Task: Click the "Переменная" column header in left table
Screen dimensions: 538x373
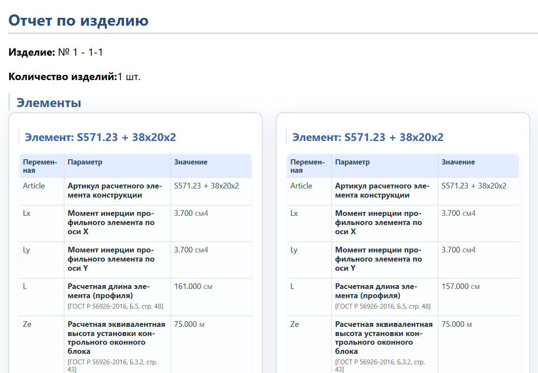Action: [40, 165]
